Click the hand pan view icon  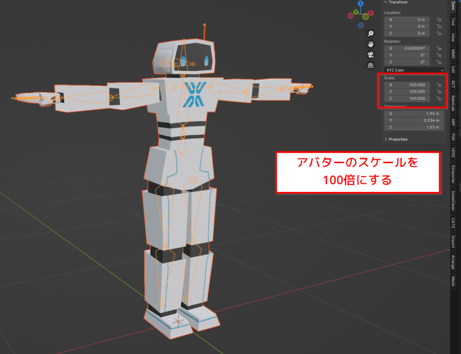(x=371, y=44)
